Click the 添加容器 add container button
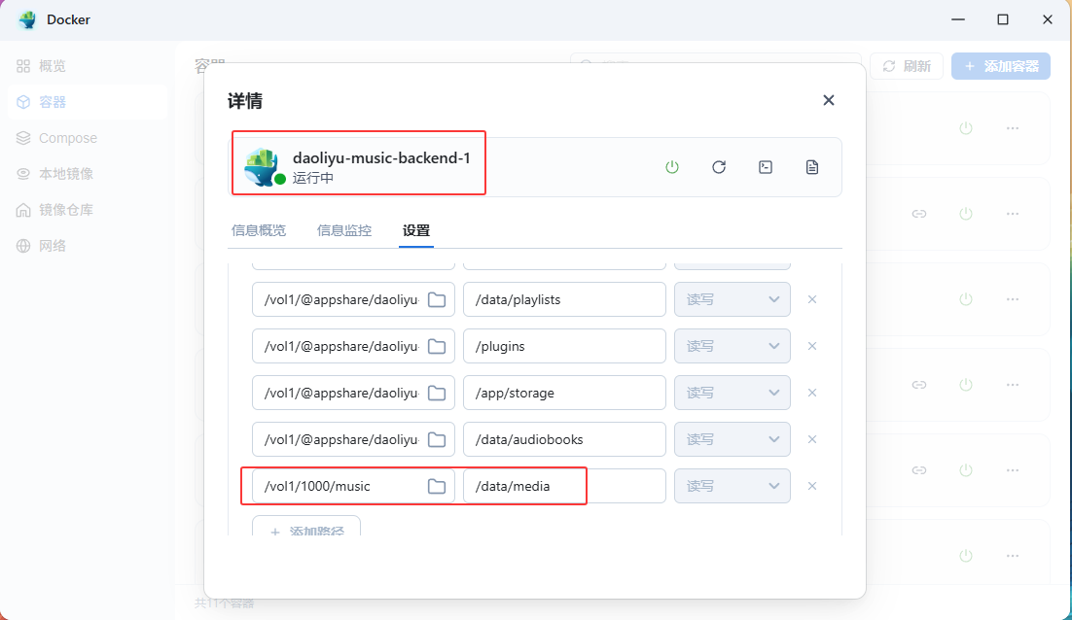Screen dimensions: 1072x620 pyautogui.click(x=1000, y=65)
